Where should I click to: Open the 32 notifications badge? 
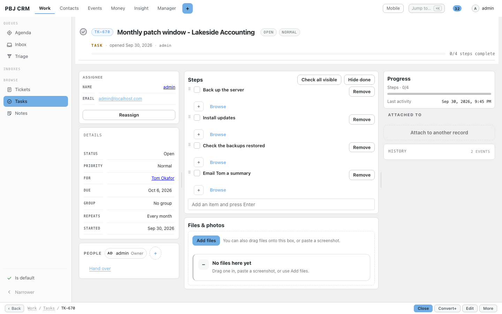[x=457, y=8]
